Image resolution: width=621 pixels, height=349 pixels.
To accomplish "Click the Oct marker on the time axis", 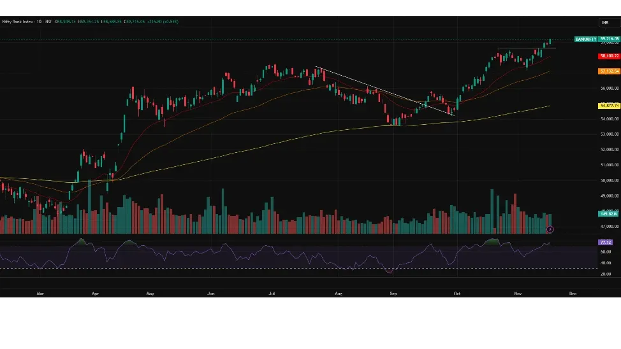I will pyautogui.click(x=457, y=294).
